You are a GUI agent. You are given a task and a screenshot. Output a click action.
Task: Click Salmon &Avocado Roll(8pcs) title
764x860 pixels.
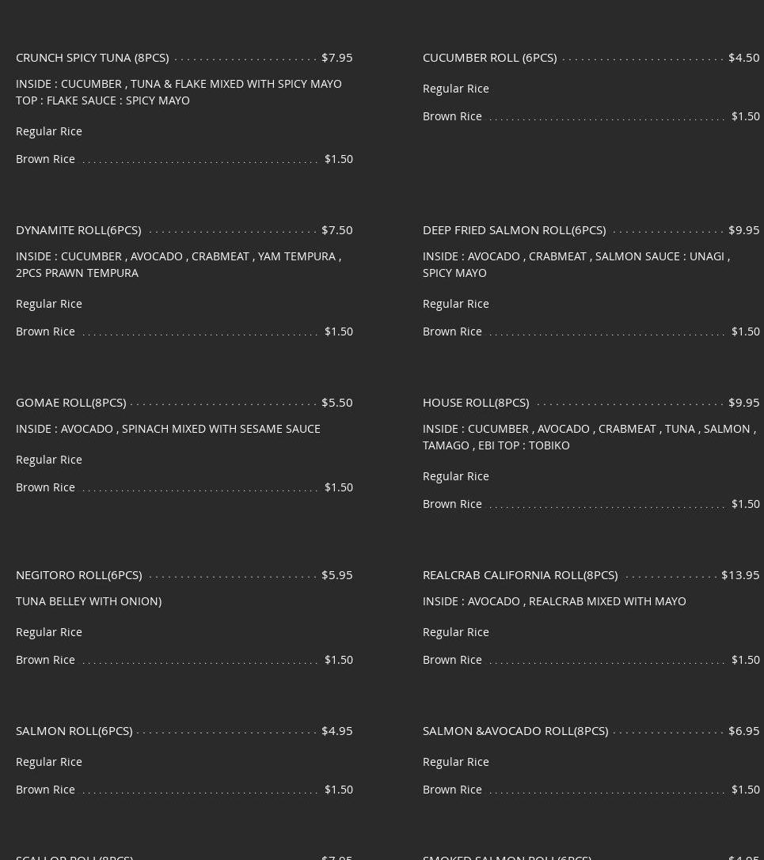pyautogui.click(x=515, y=730)
